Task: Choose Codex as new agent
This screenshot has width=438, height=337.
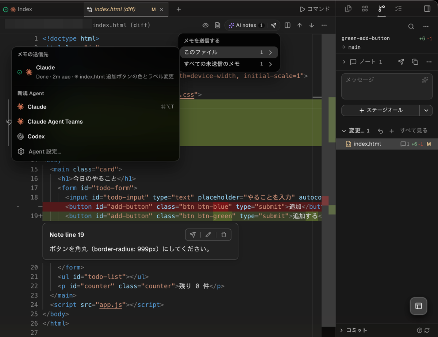Action: (x=96, y=136)
